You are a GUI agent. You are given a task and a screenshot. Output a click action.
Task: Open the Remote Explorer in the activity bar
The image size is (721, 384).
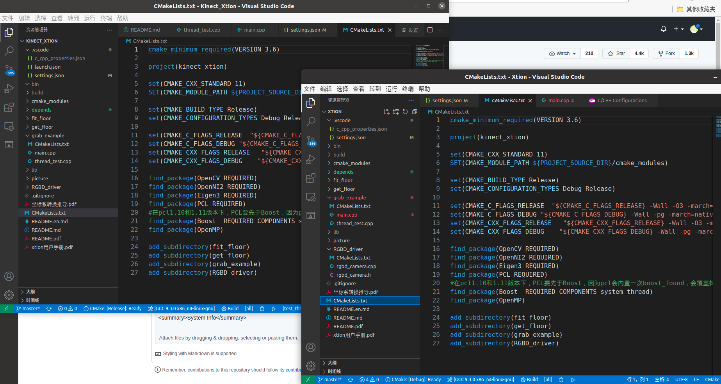coord(311,197)
